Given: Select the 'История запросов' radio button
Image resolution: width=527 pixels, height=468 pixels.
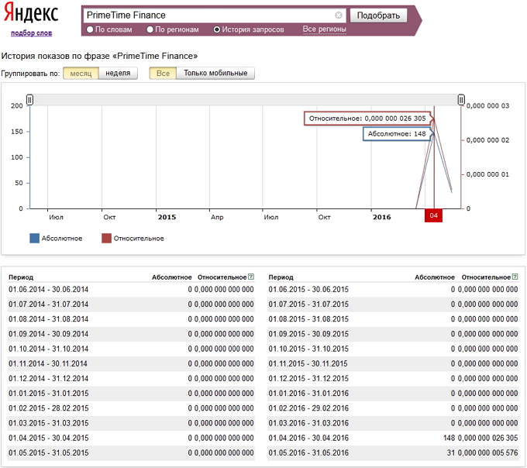Looking at the screenshot, I should pyautogui.click(x=217, y=29).
